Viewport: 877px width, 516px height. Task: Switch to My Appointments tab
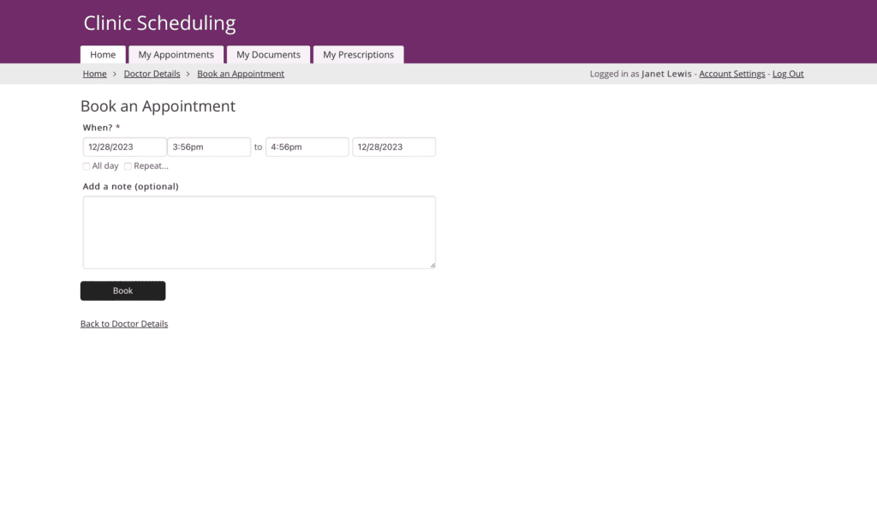(x=176, y=55)
